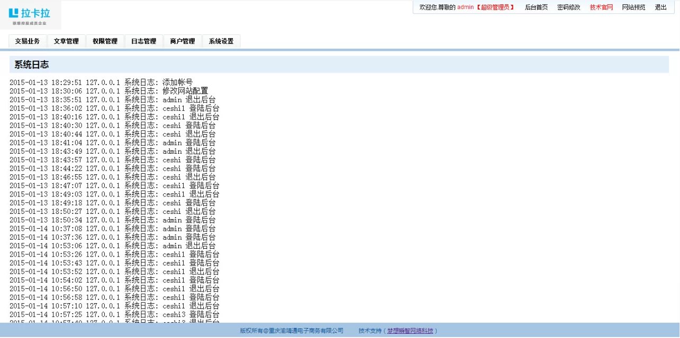Viewport: 680px width, 338px height.
Task: Log out via the 退出 link
Action: (x=661, y=7)
